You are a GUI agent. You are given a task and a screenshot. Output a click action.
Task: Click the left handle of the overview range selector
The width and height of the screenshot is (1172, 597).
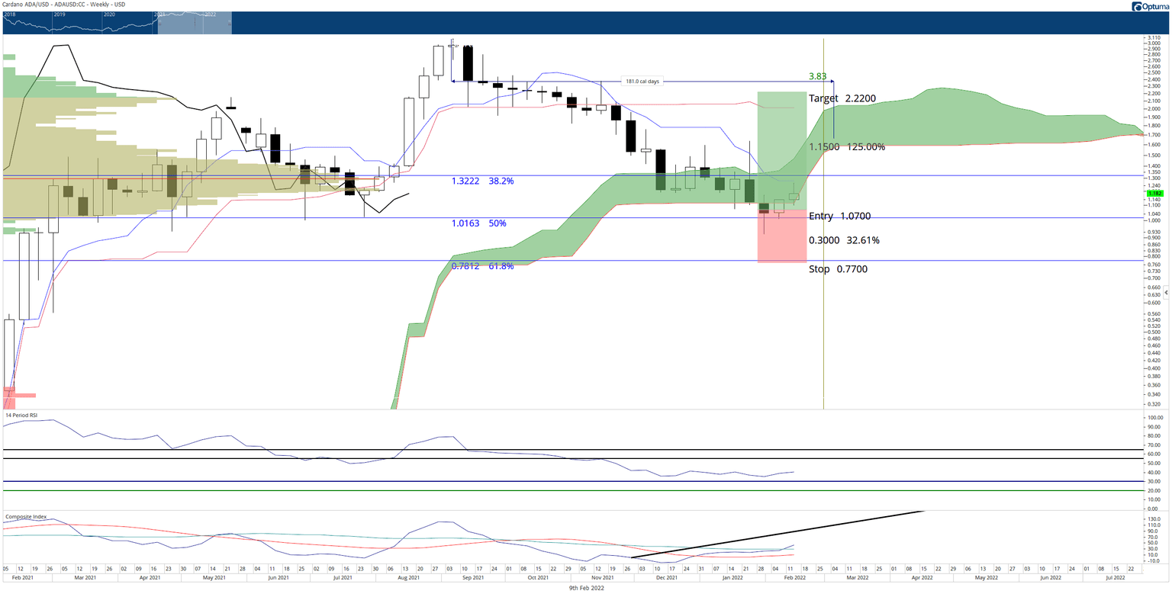pos(159,23)
